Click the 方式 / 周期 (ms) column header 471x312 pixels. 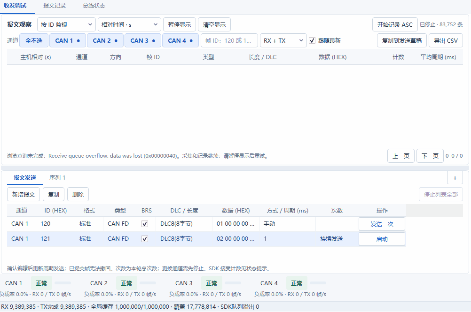pyautogui.click(x=287, y=210)
